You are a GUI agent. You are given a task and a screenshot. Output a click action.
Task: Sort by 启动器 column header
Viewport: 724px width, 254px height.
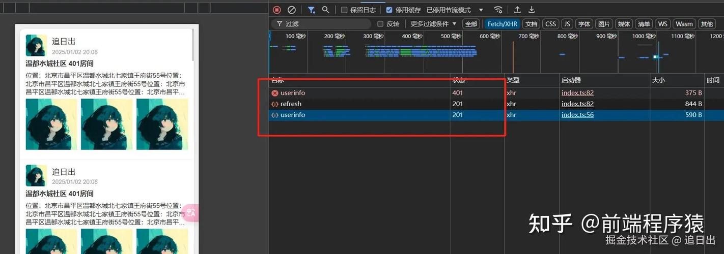[x=605, y=80]
